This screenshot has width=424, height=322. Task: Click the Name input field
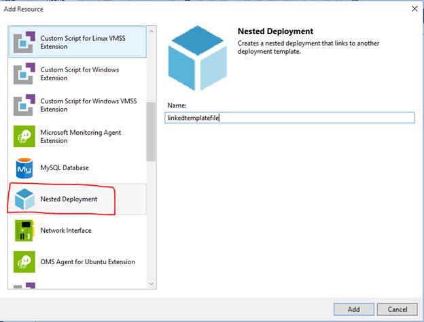[x=289, y=118]
